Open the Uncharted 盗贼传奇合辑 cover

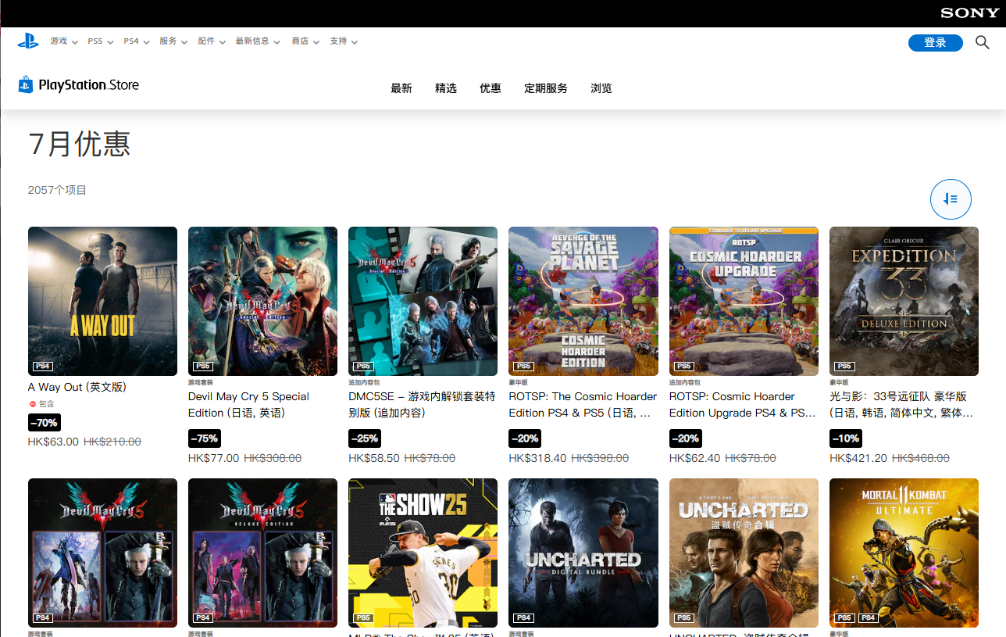[x=744, y=553]
